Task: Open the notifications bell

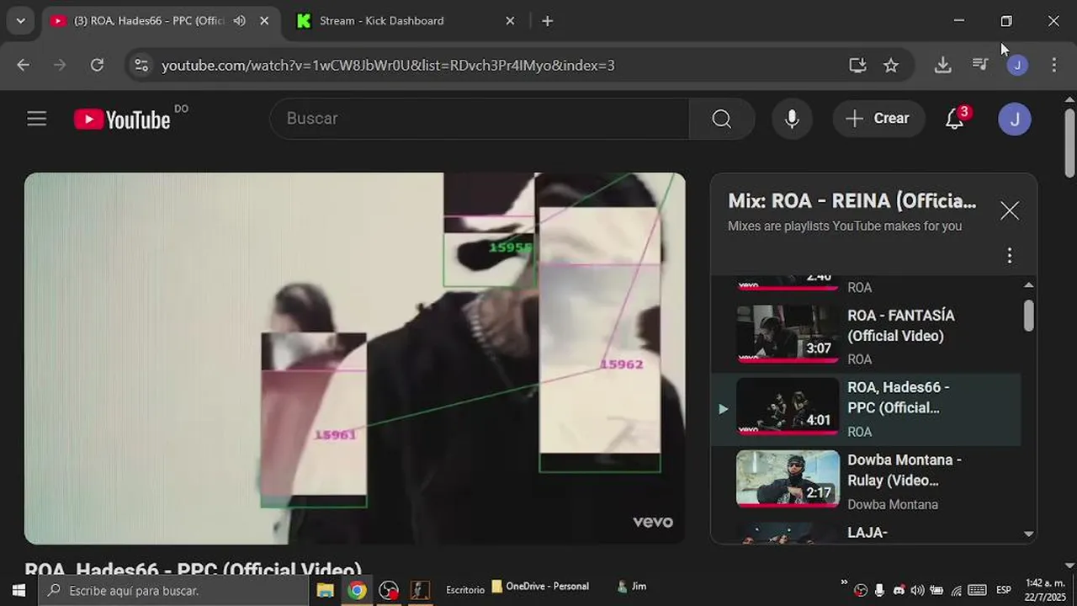Action: coord(954,119)
